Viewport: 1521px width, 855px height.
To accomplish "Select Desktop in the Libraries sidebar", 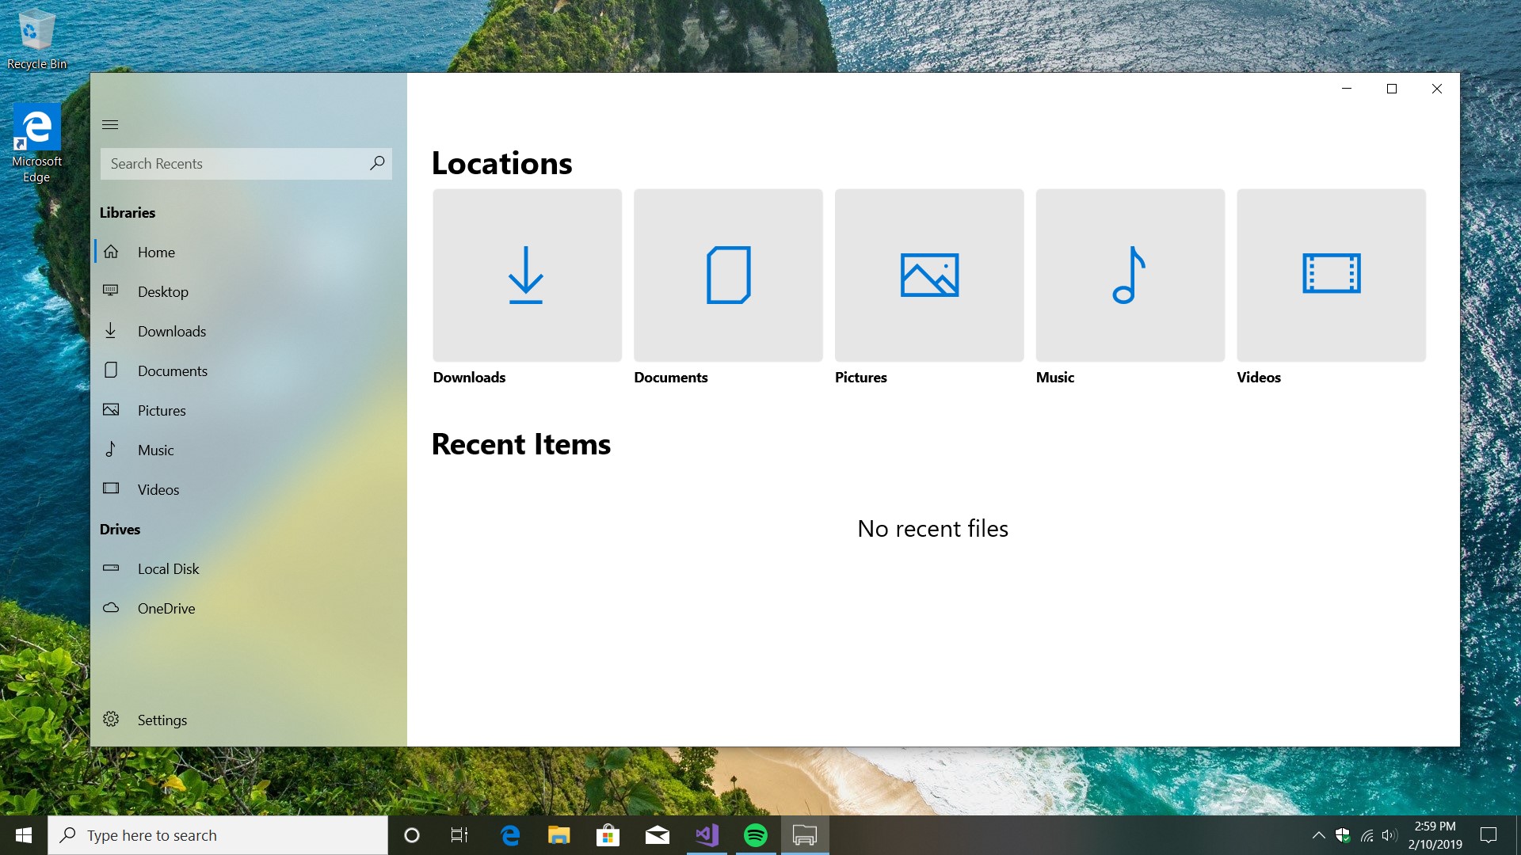I will click(x=163, y=291).
